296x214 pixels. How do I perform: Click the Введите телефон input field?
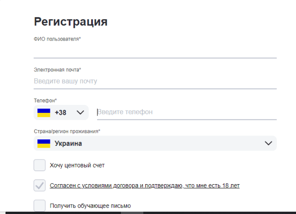click(x=187, y=112)
